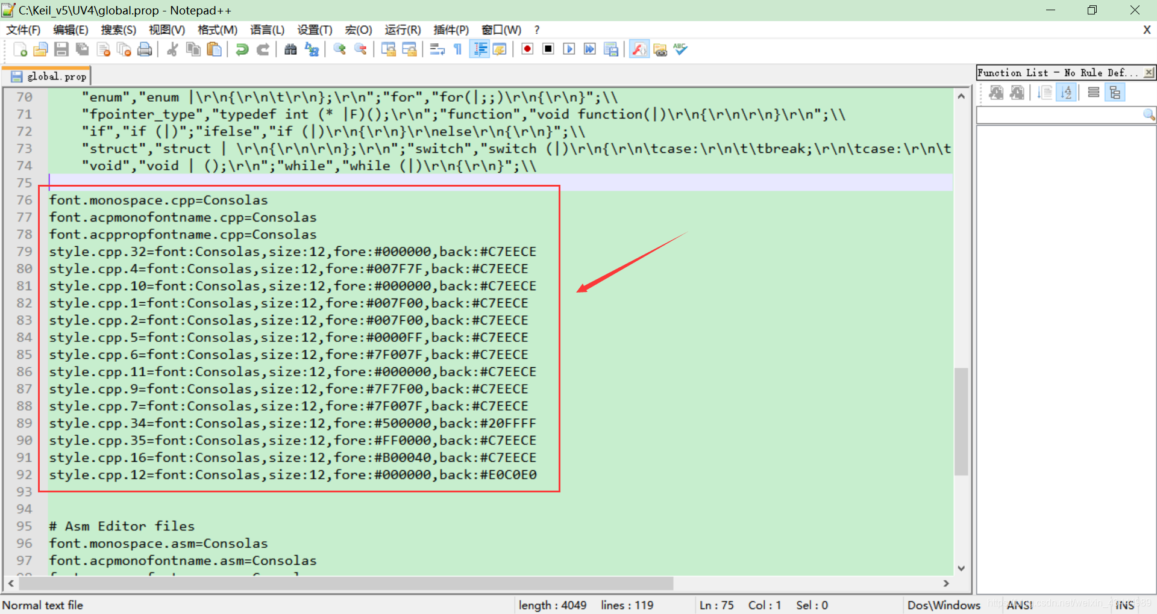Open the 设置(T) menu
Image resolution: width=1157 pixels, height=614 pixels.
[315, 30]
